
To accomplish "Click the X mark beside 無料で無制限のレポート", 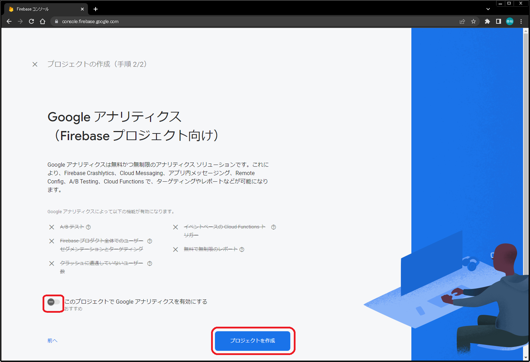I will pos(176,249).
